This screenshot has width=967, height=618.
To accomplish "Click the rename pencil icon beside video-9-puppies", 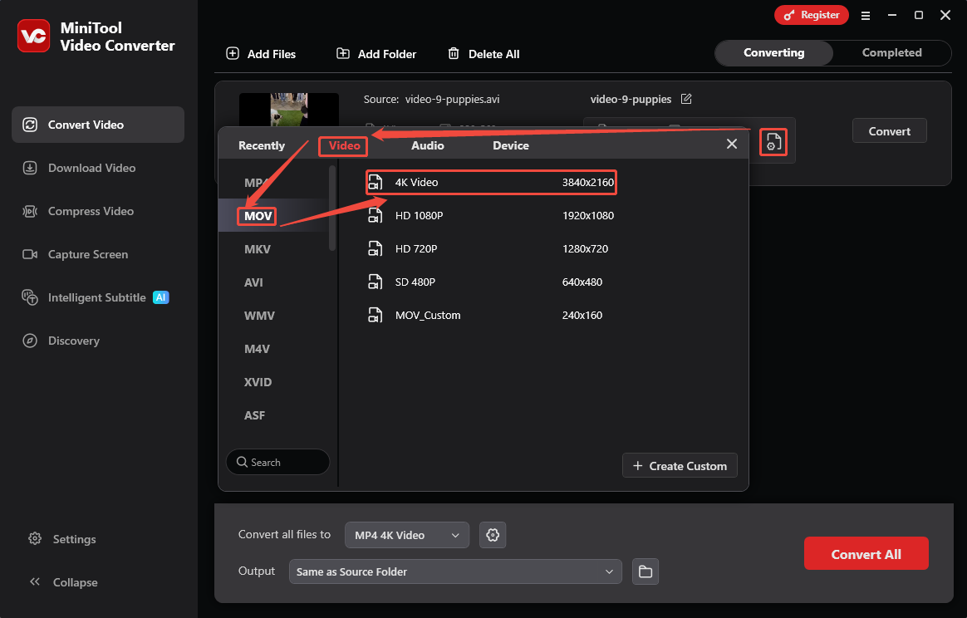I will click(x=686, y=99).
